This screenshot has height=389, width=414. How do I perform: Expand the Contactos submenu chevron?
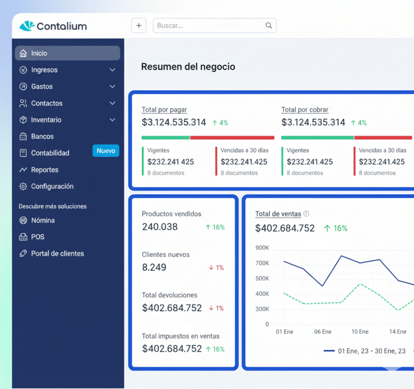pyautogui.click(x=112, y=103)
